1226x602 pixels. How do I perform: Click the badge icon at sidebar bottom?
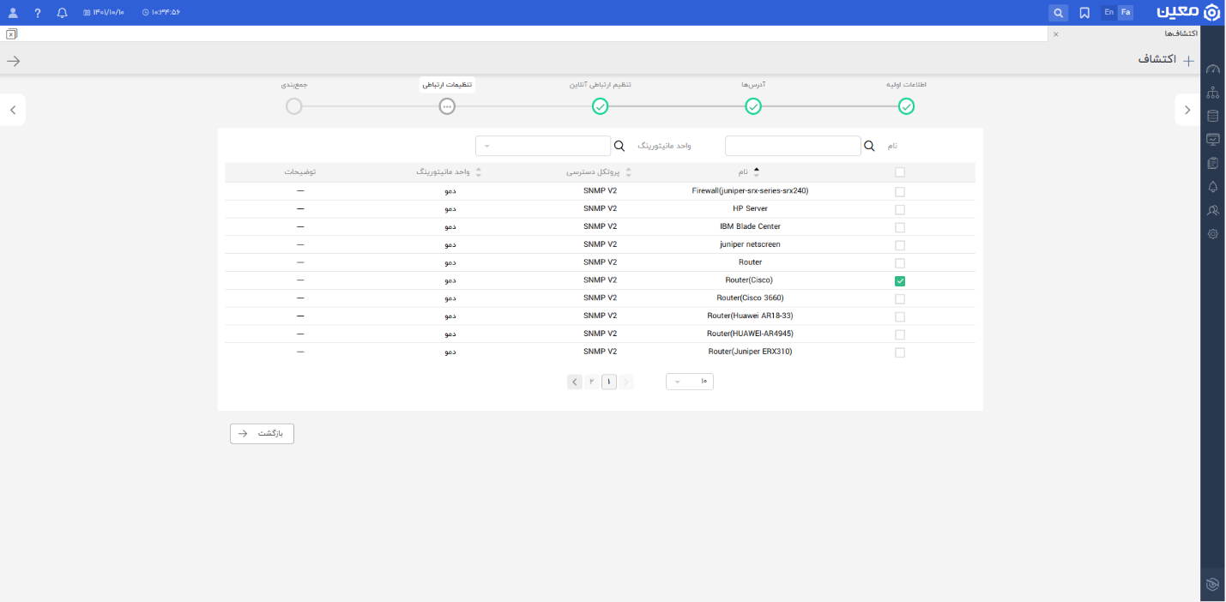click(1212, 584)
